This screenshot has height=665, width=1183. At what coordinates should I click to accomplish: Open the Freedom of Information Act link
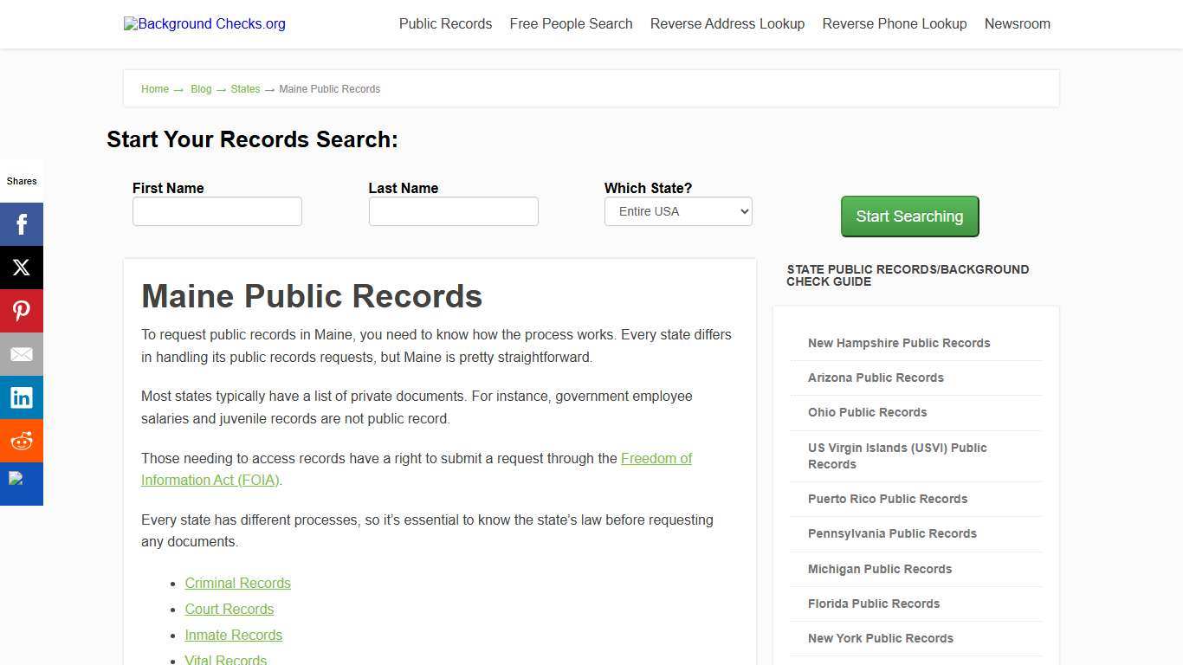point(656,458)
